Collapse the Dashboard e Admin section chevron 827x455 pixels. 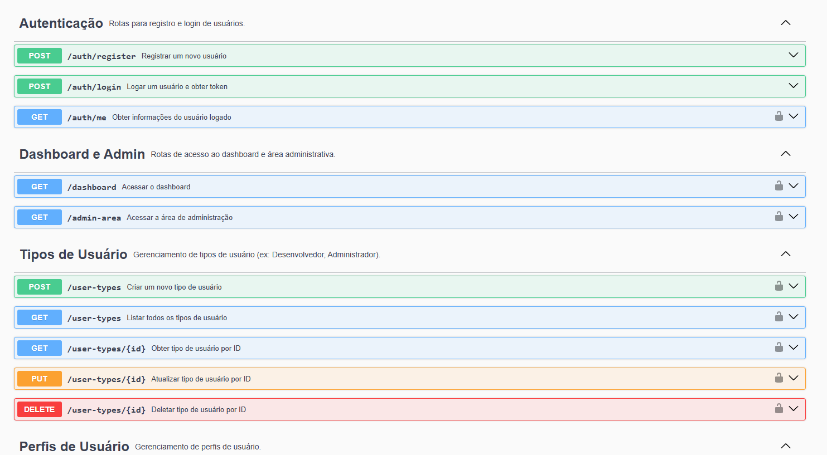(x=785, y=154)
